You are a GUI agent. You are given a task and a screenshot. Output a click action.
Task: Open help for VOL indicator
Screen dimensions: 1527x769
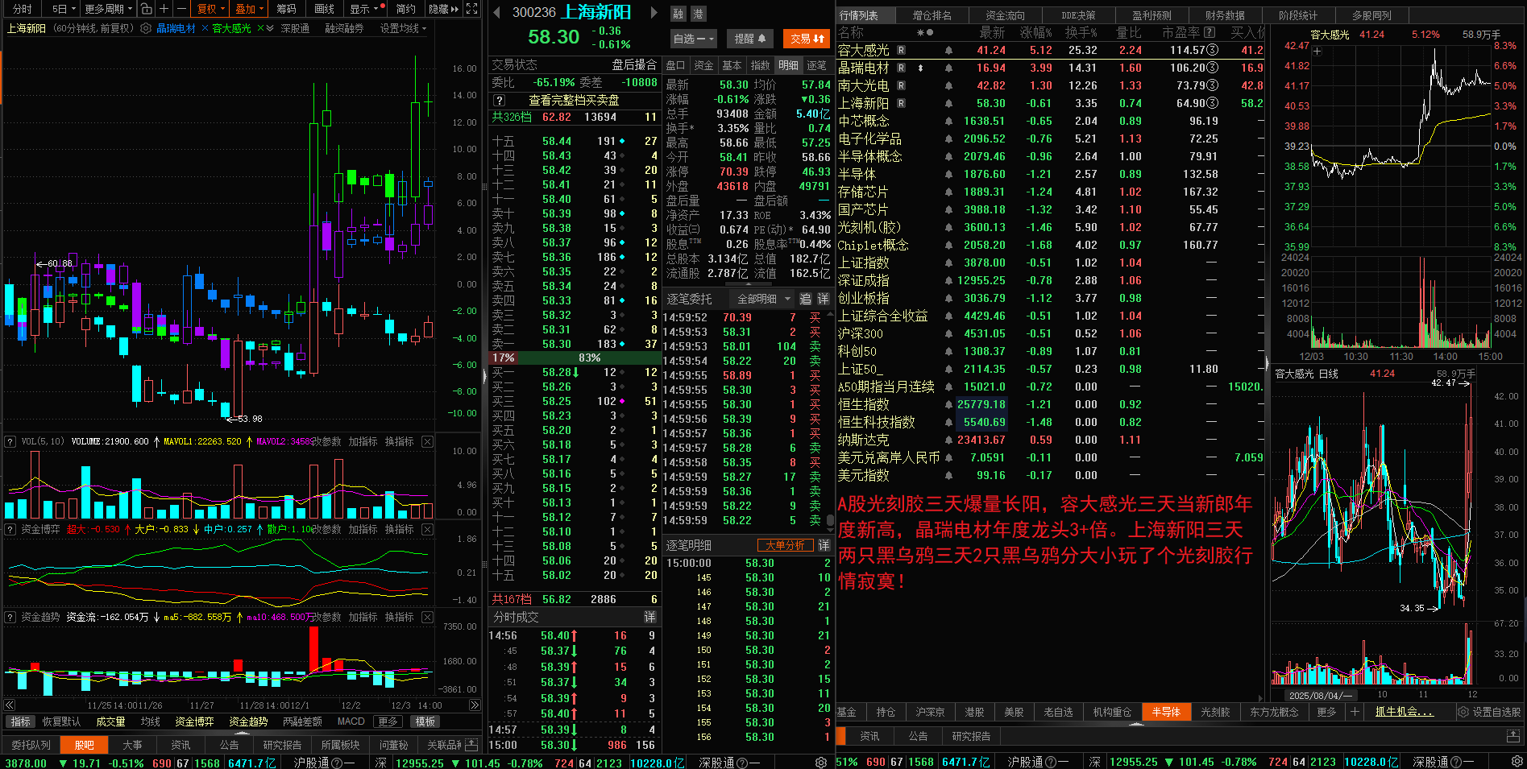pyautogui.click(x=10, y=441)
